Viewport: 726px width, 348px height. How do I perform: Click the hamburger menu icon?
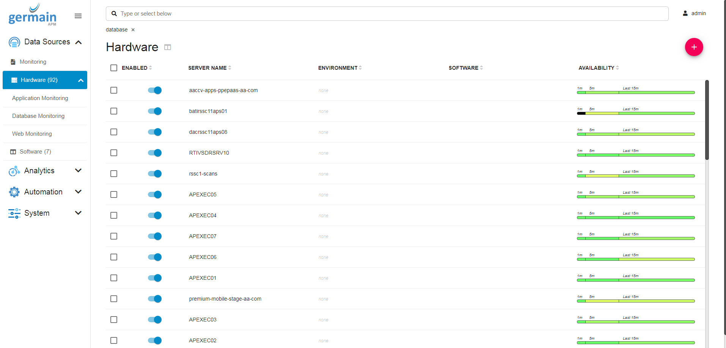click(x=78, y=16)
